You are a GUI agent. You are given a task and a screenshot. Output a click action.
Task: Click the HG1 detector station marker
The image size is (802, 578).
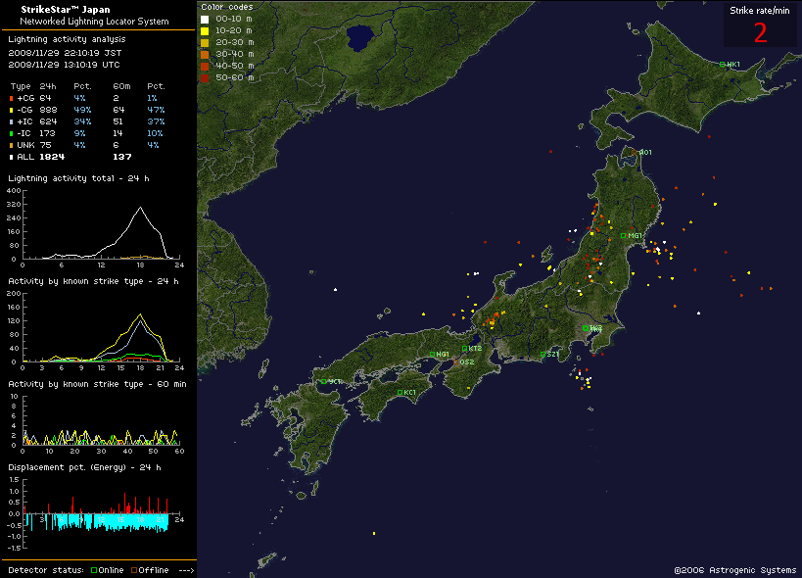click(433, 355)
